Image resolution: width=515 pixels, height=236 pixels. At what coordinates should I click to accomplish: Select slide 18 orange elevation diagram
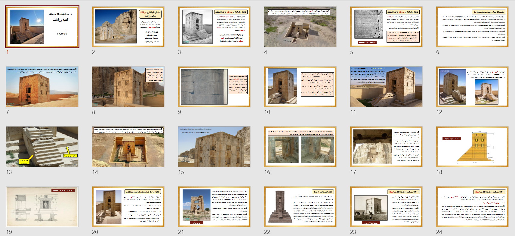tap(472, 147)
